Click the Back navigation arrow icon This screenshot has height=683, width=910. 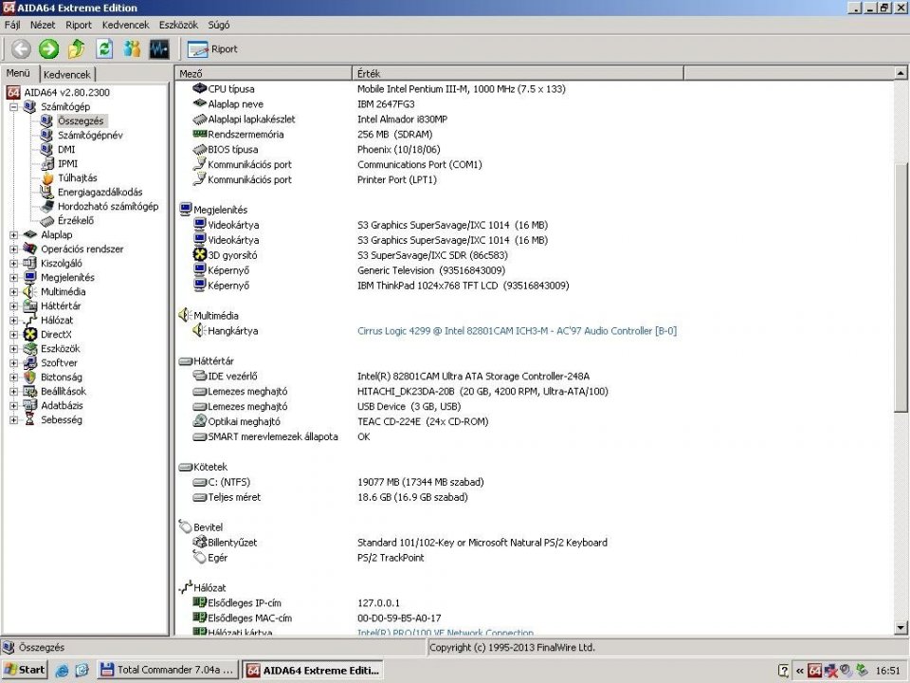point(21,48)
